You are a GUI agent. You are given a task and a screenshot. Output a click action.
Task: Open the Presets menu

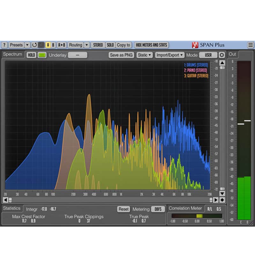click(16, 45)
